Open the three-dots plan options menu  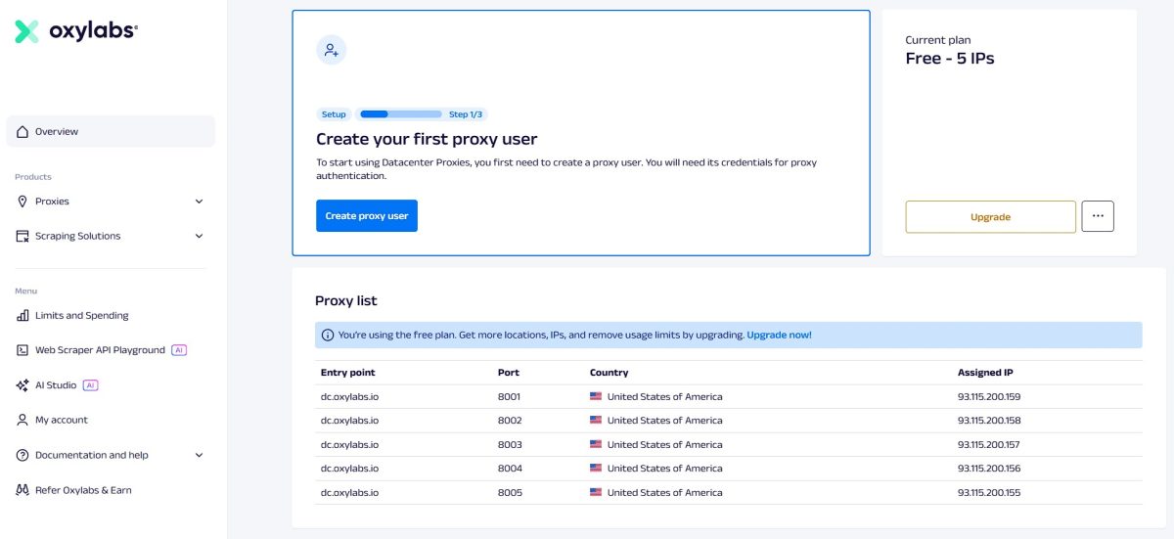click(x=1098, y=216)
